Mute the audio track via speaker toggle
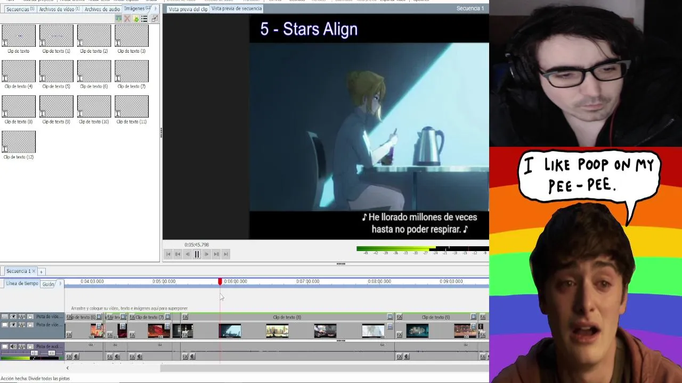682x383 pixels. 13,346
